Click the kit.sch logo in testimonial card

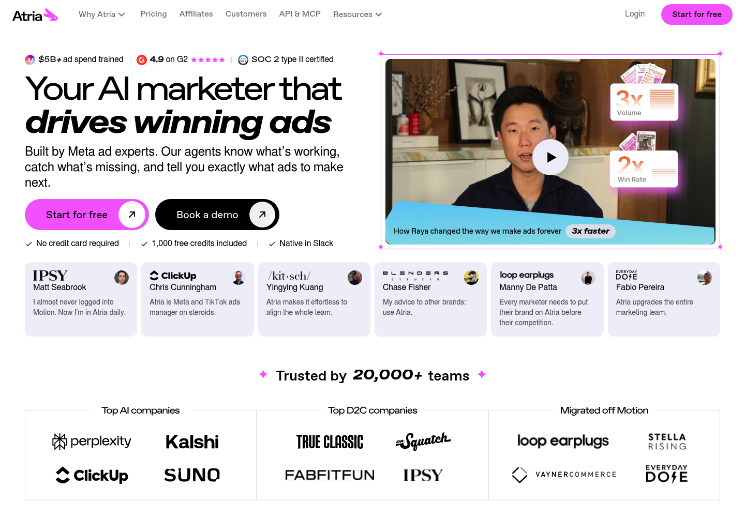[x=289, y=276]
